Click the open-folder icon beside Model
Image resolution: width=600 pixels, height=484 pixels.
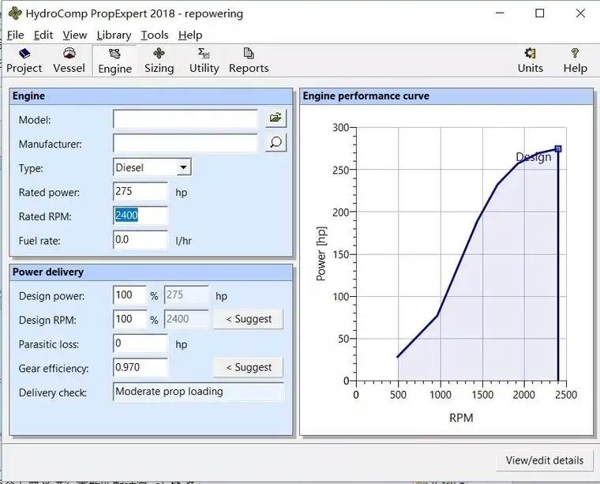pos(276,118)
